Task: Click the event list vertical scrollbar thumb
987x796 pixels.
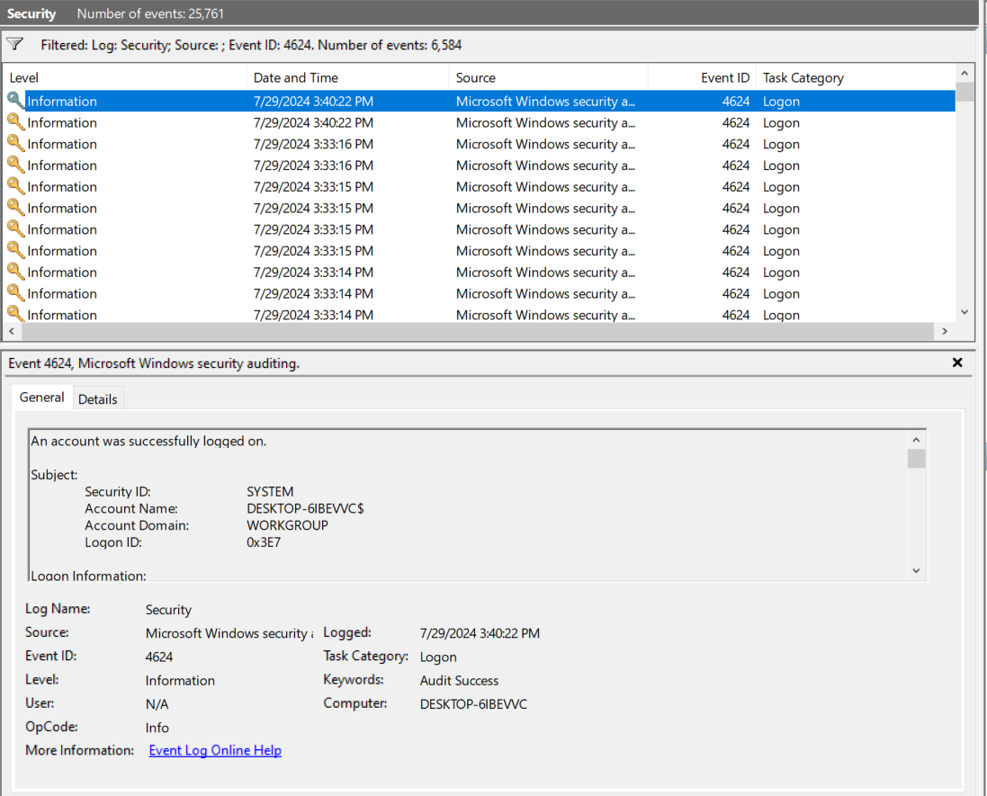Action: (964, 92)
